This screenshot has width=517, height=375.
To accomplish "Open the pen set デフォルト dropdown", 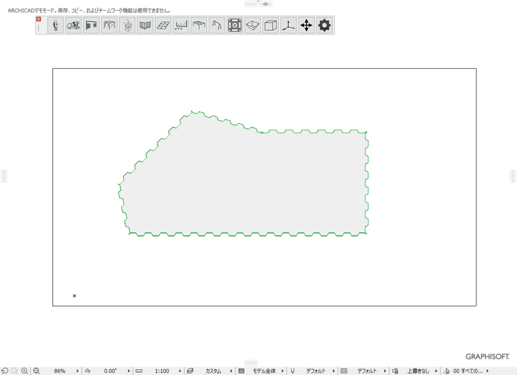I will (334, 371).
